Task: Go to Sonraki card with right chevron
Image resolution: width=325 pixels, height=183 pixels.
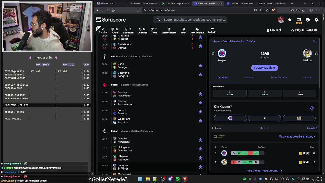Action: [312, 128]
